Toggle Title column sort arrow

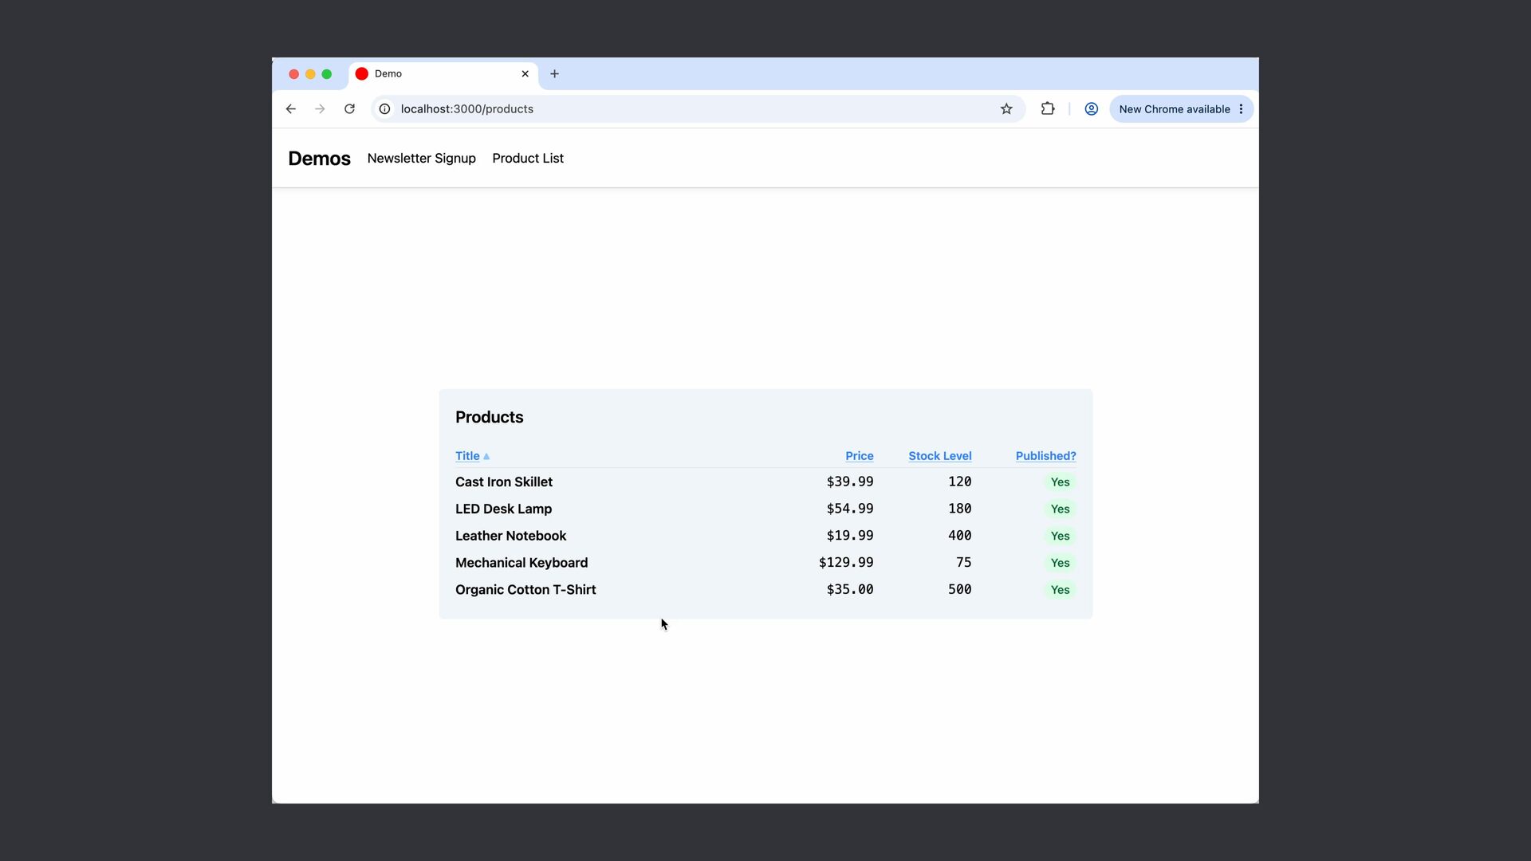click(x=486, y=456)
